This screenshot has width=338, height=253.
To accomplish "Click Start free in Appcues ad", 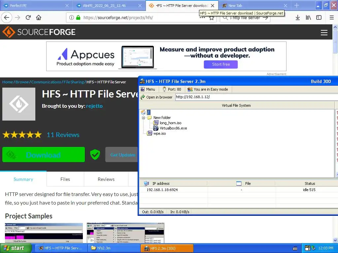I will click(x=221, y=64).
